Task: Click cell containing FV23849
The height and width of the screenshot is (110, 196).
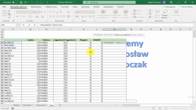Action: [46, 101]
